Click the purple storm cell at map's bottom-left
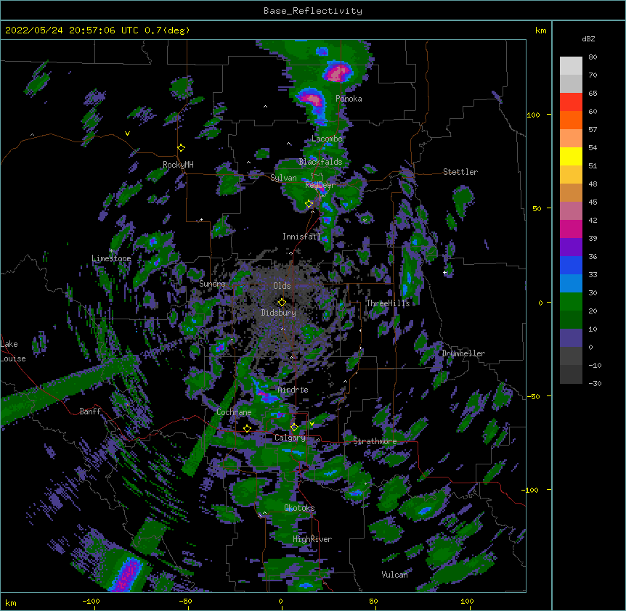The width and height of the screenshot is (626, 611). (x=127, y=573)
